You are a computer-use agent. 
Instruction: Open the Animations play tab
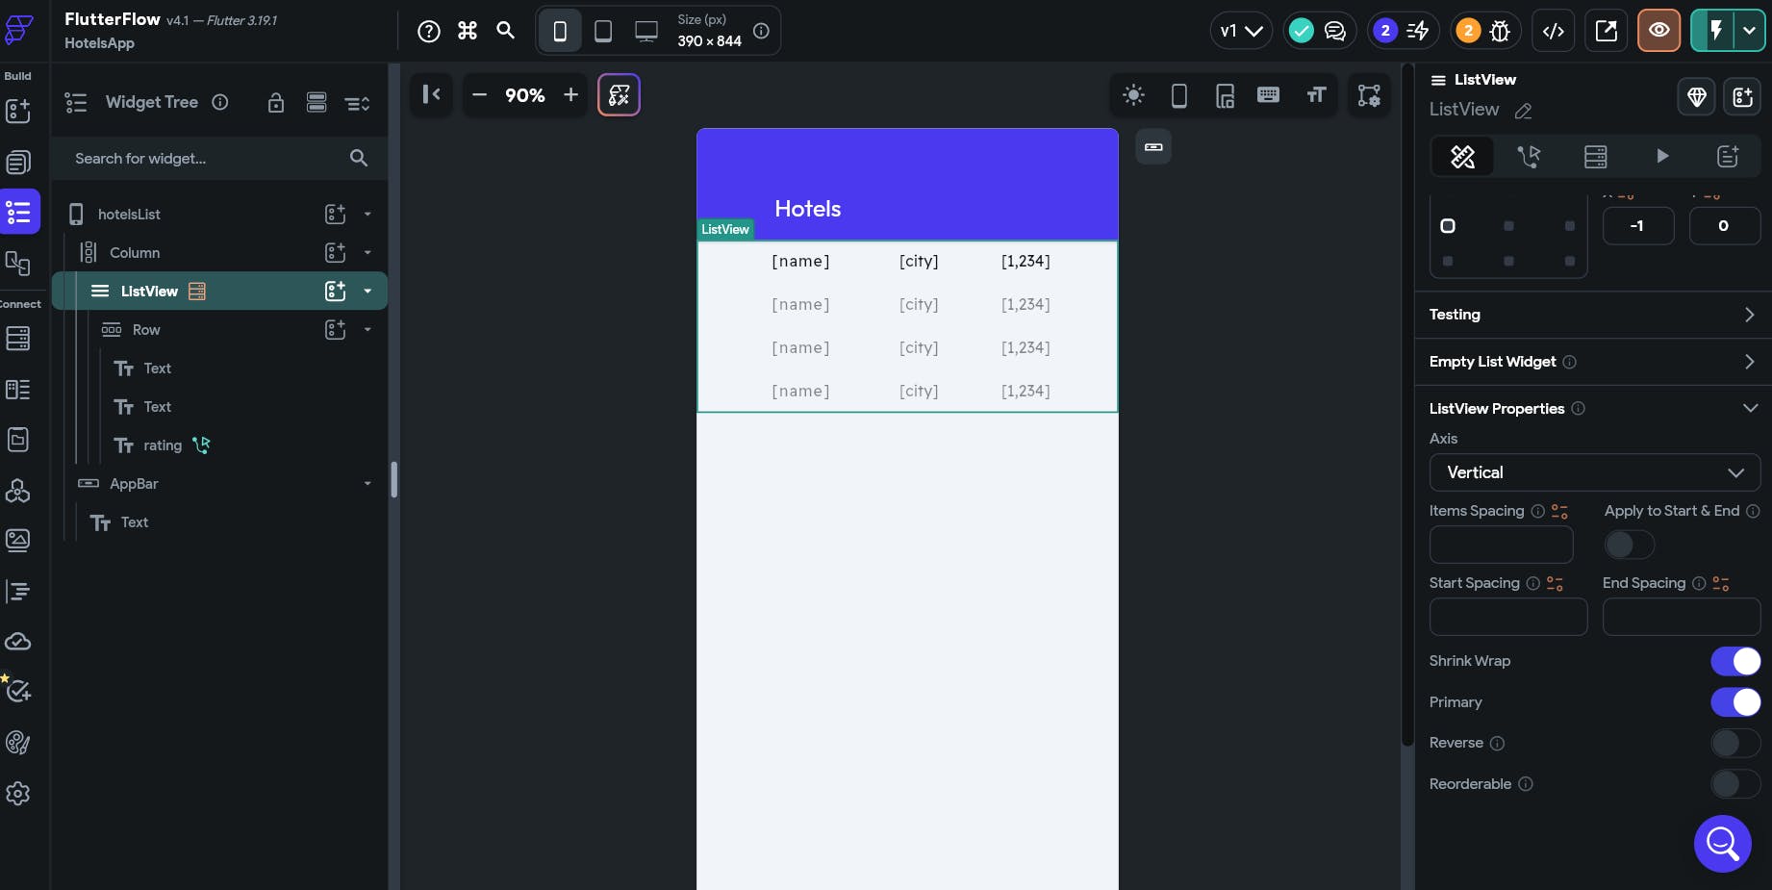[1661, 156]
